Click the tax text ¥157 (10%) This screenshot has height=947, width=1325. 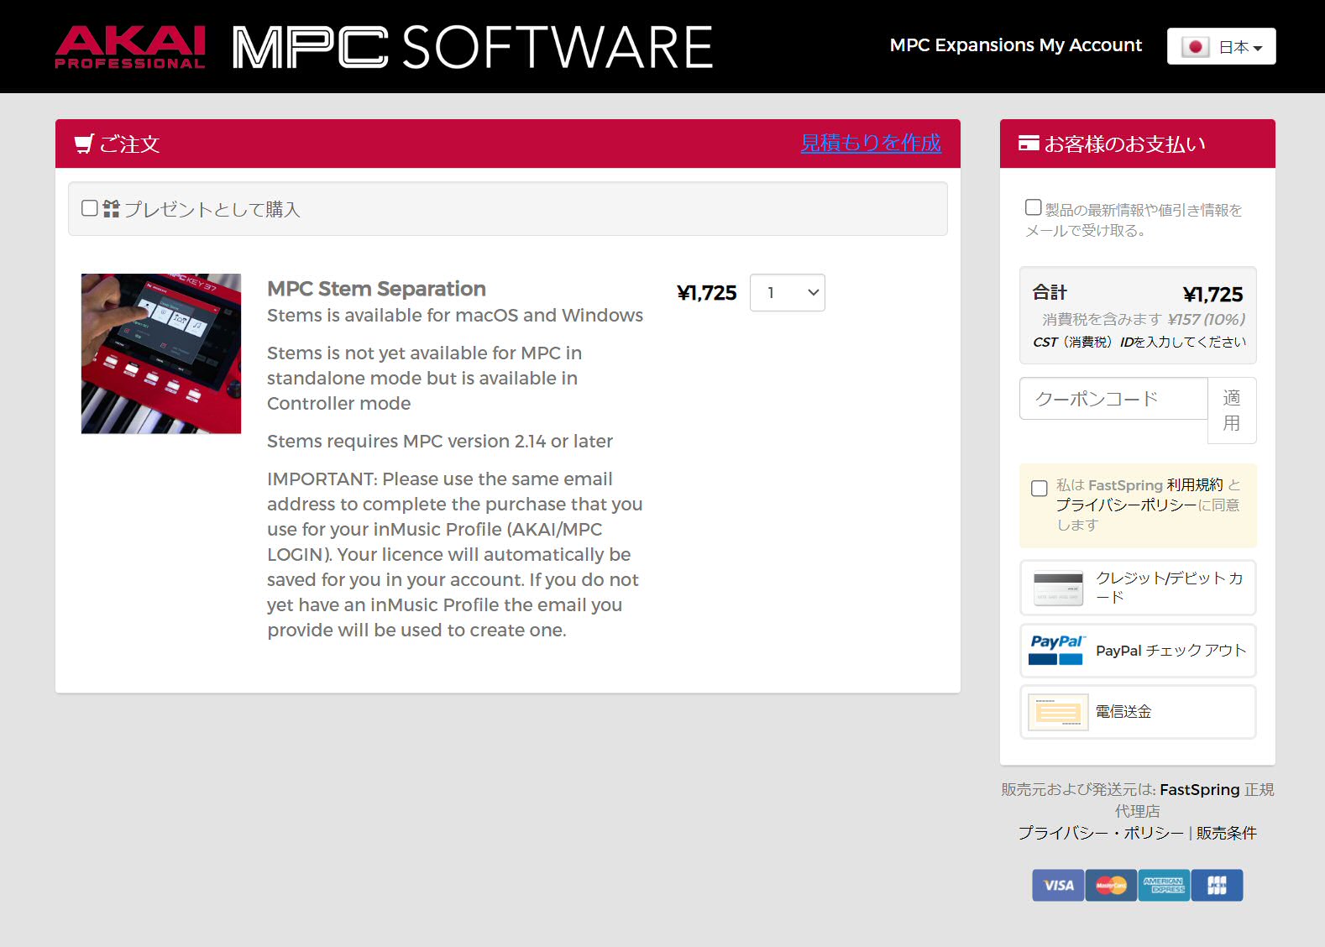point(1207,319)
